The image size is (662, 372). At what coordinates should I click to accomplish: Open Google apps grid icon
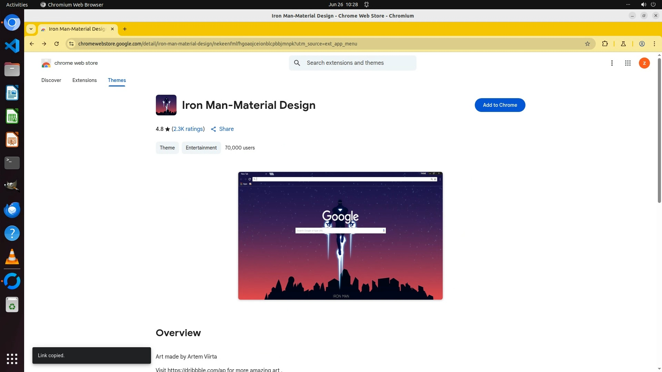coord(628,63)
